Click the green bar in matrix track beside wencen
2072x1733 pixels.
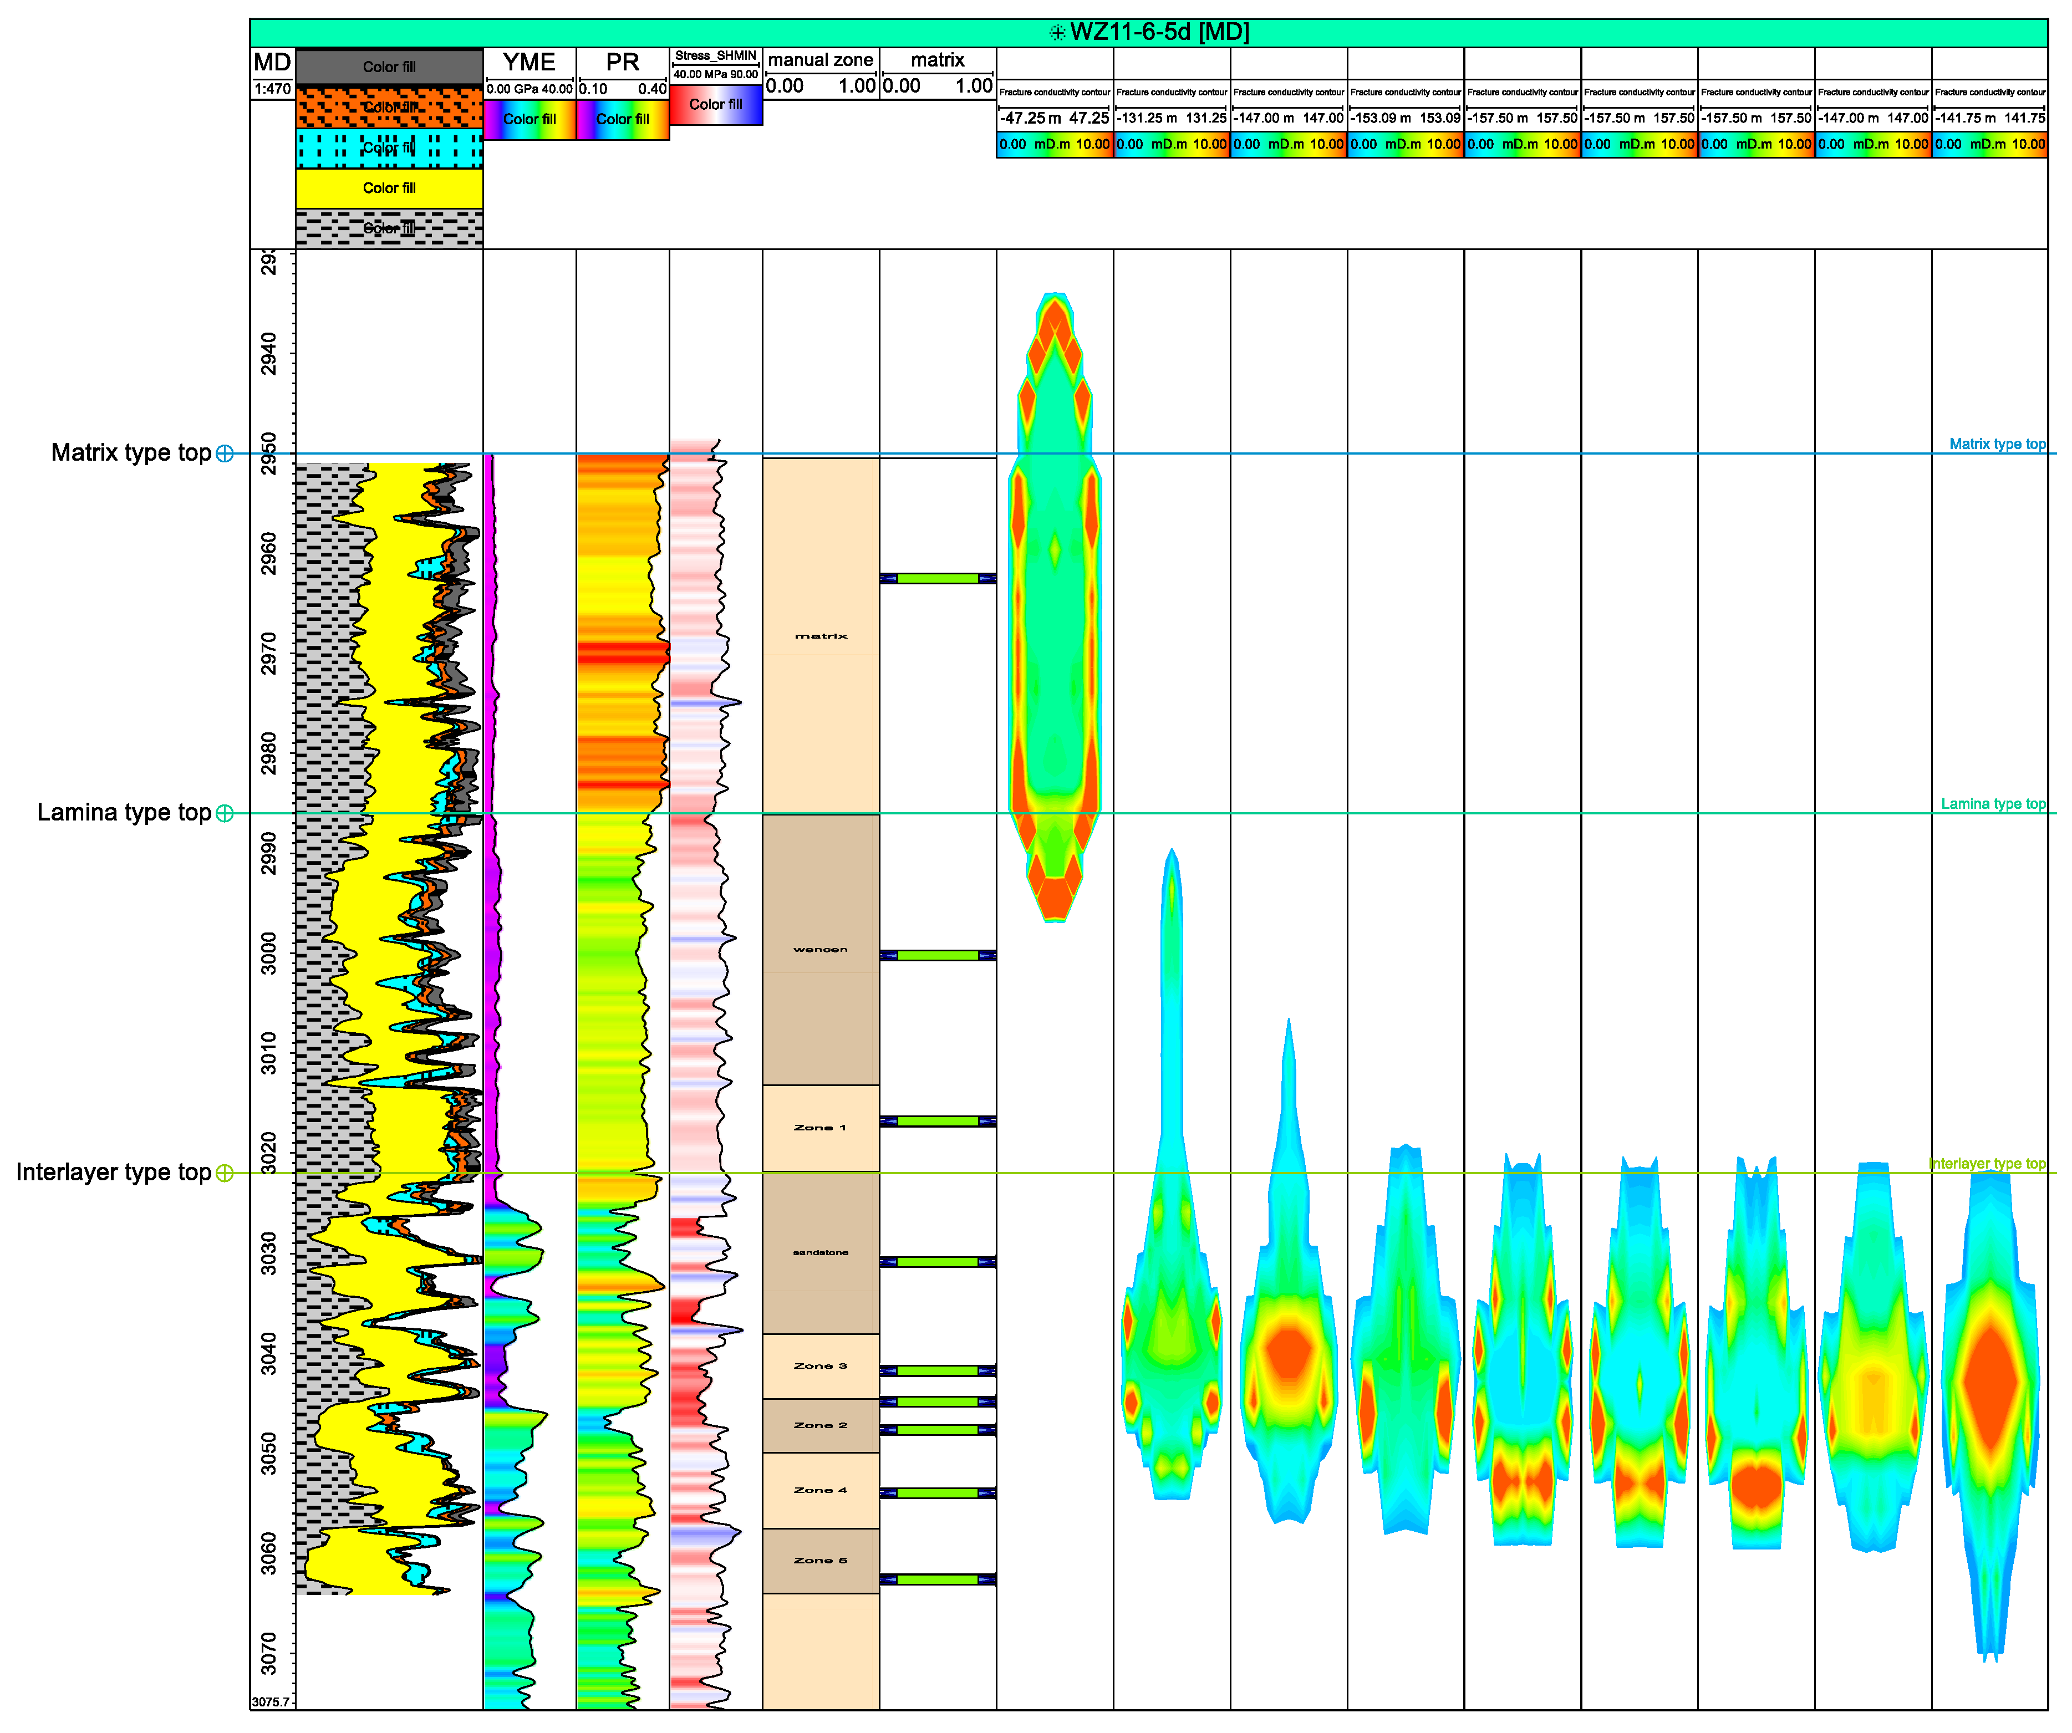click(938, 956)
